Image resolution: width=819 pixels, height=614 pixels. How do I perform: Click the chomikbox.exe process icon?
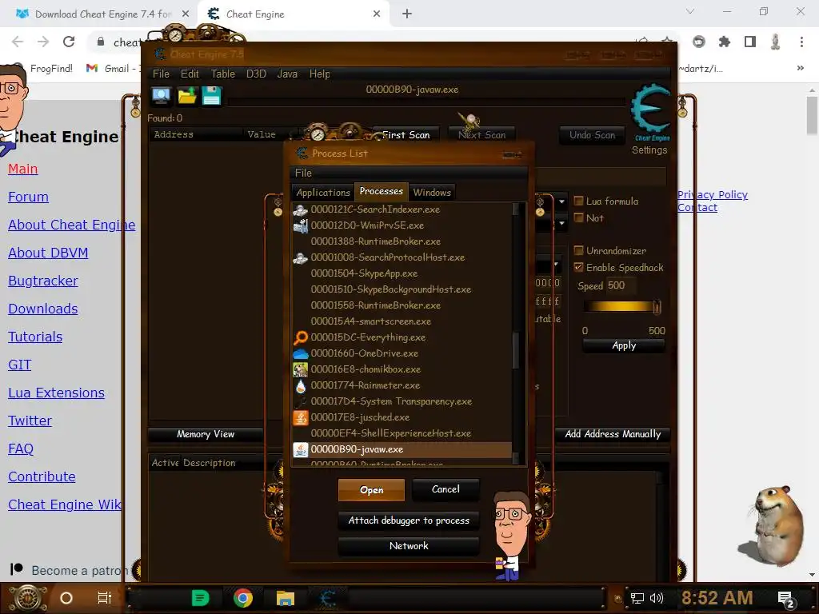tap(301, 369)
